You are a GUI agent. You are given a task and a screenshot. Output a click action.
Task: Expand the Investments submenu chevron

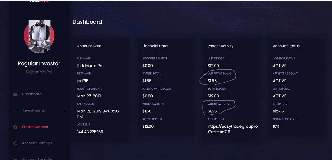pyautogui.click(x=65, y=111)
